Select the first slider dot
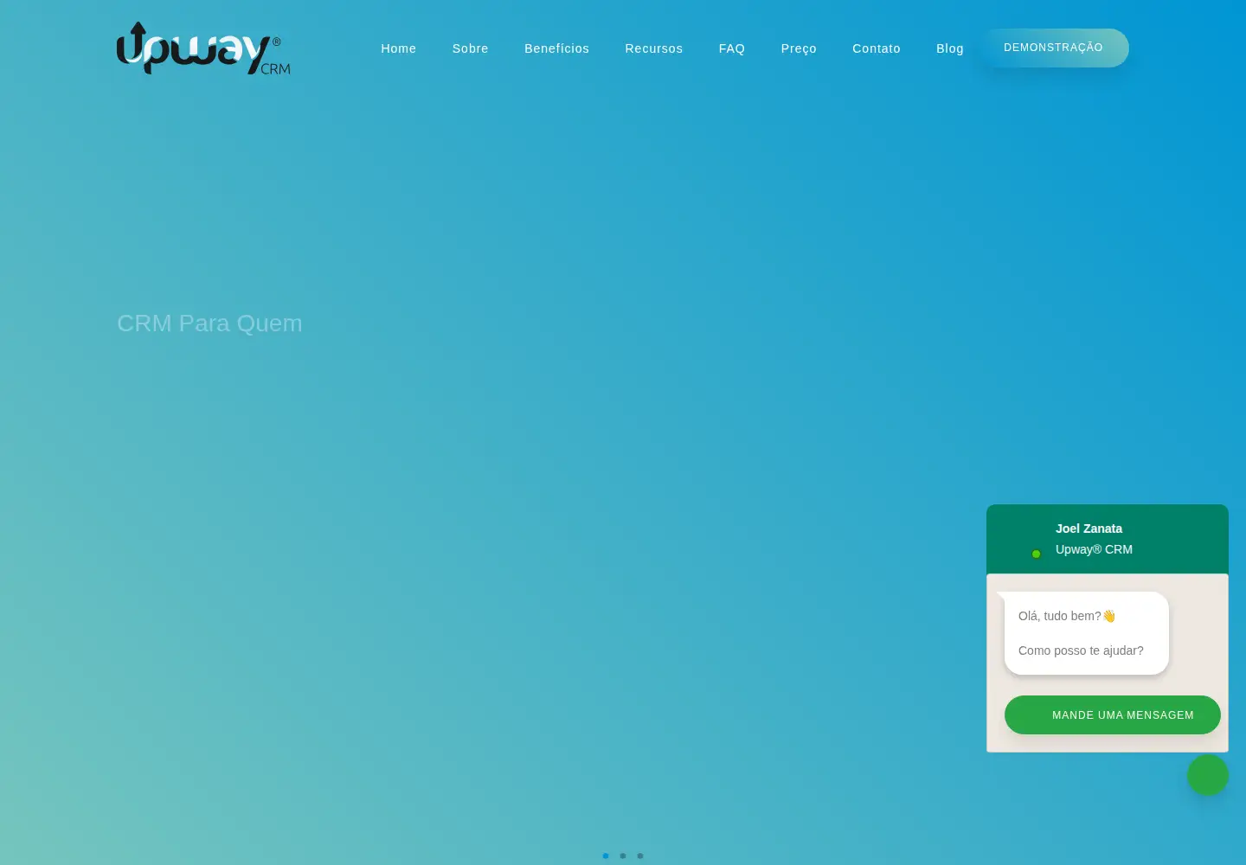 606,855
